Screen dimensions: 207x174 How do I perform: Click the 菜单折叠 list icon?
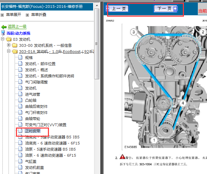coord(27,15)
